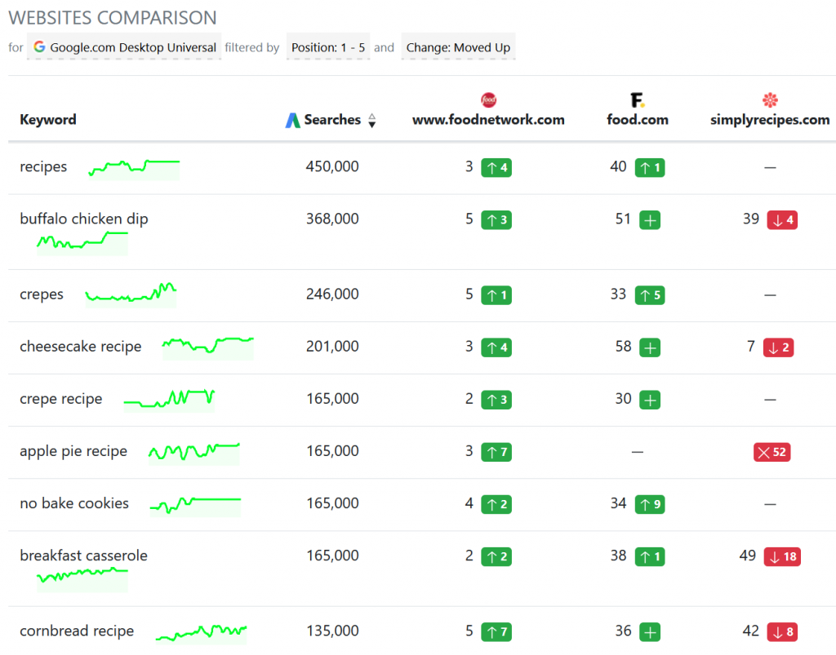
Task: Open the trend sparkline for buffalo chicken dip
Action: coord(82,243)
